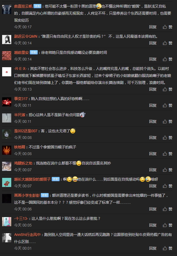This screenshot has height=256, width=177.
Task: Click 事变317's red avatar
Action: coord(7,102)
